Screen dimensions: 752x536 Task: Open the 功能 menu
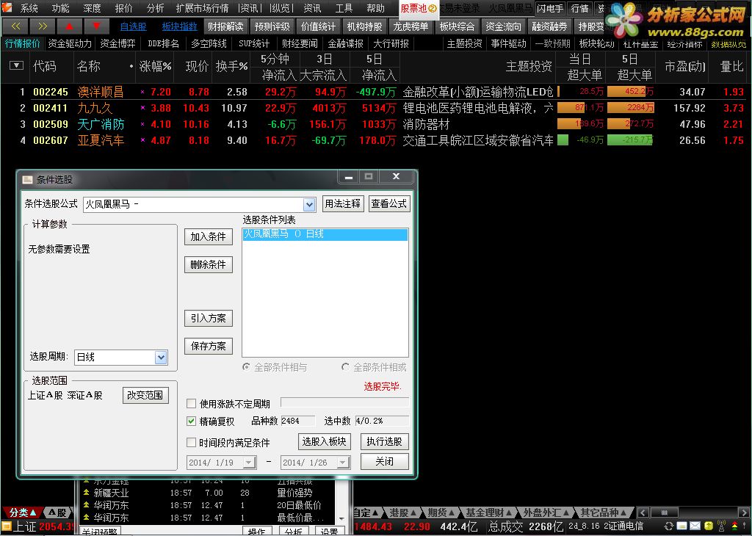click(60, 8)
